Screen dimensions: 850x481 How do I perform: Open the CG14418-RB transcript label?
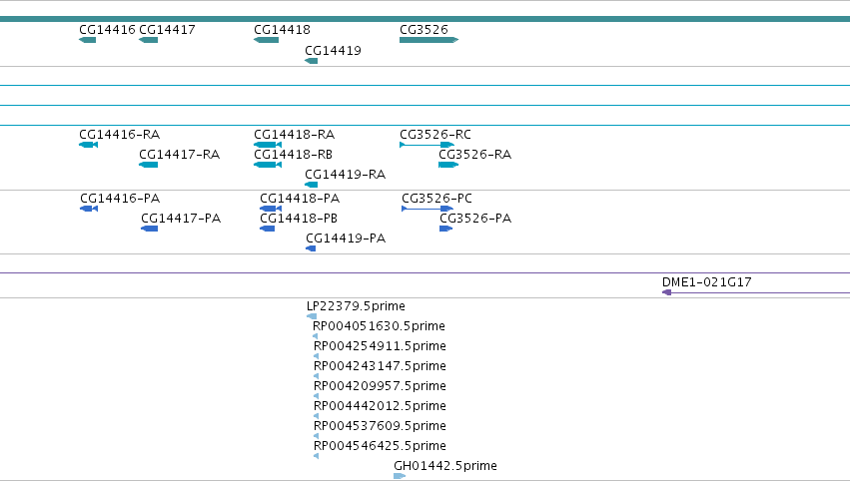tap(294, 155)
